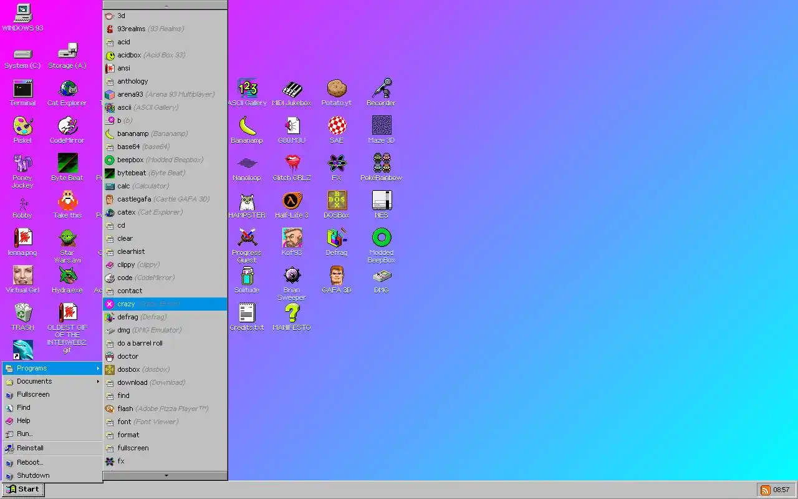The height and width of the screenshot is (499, 798).
Task: Open the MANIFESTO question mark icon
Action: point(292,317)
